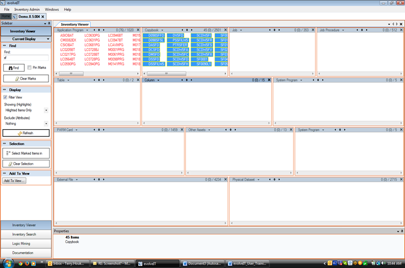Click Select Marked Items in button

point(26,153)
